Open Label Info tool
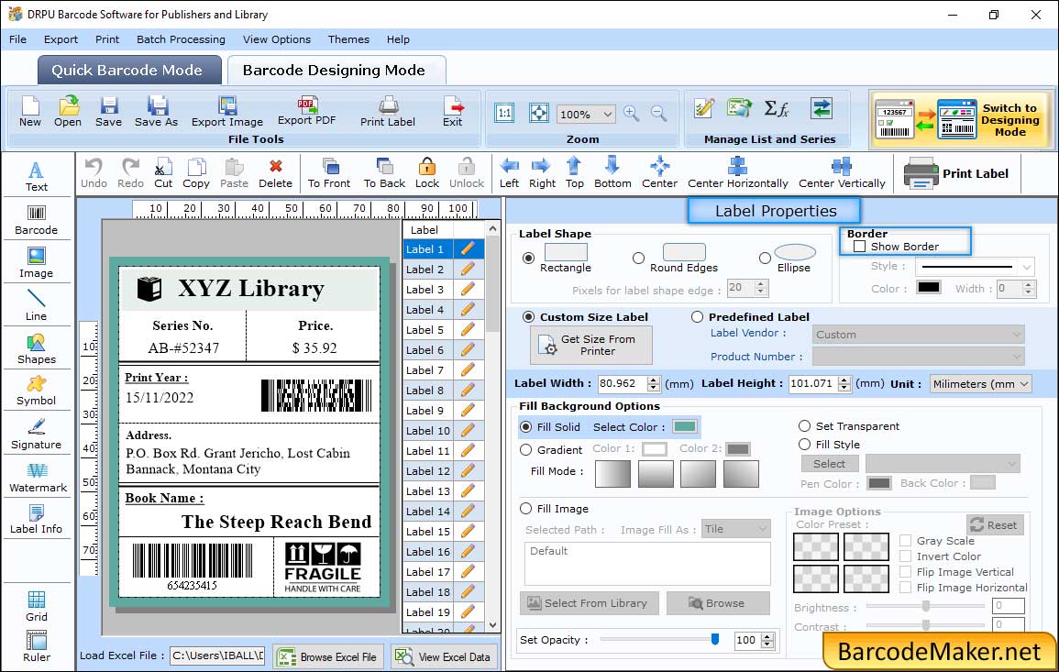Viewport: 1059px width, 672px height. click(x=37, y=520)
